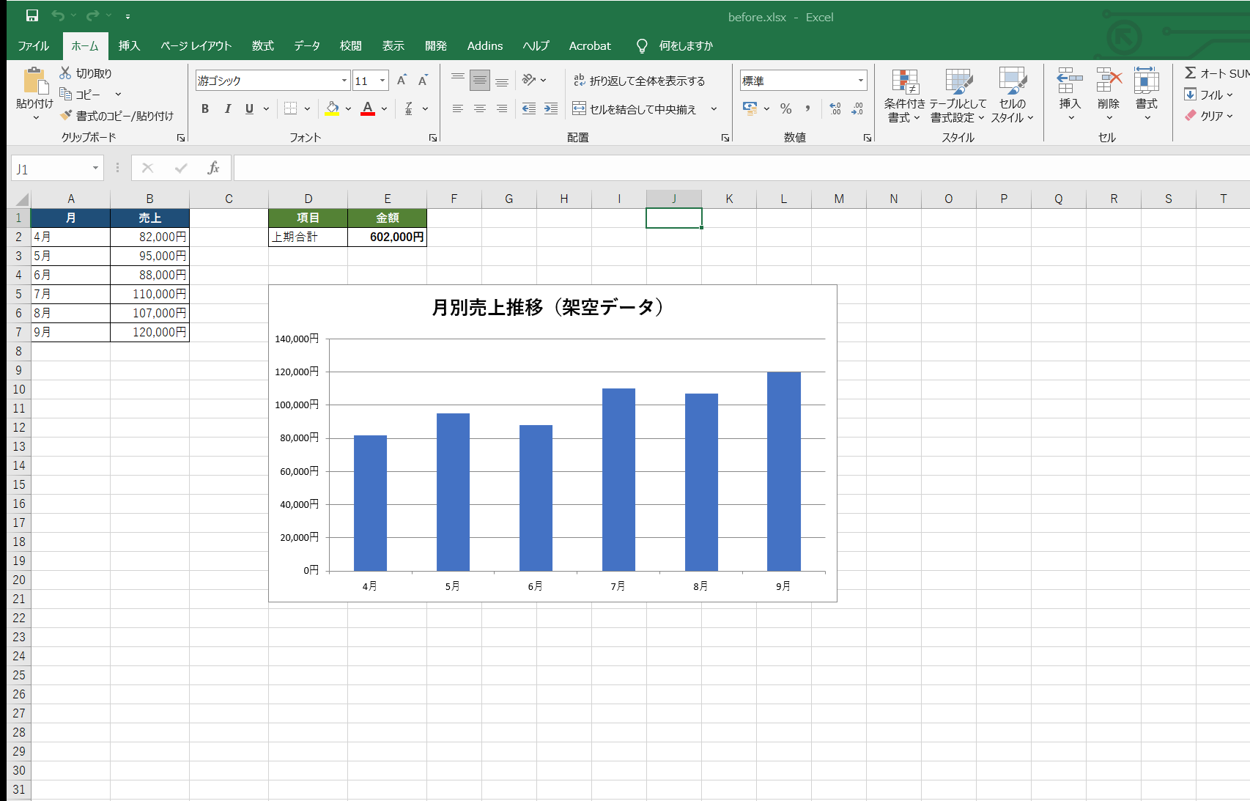This screenshot has height=801, width=1250.
Task: Click the decrease indent icon
Action: pos(529,108)
